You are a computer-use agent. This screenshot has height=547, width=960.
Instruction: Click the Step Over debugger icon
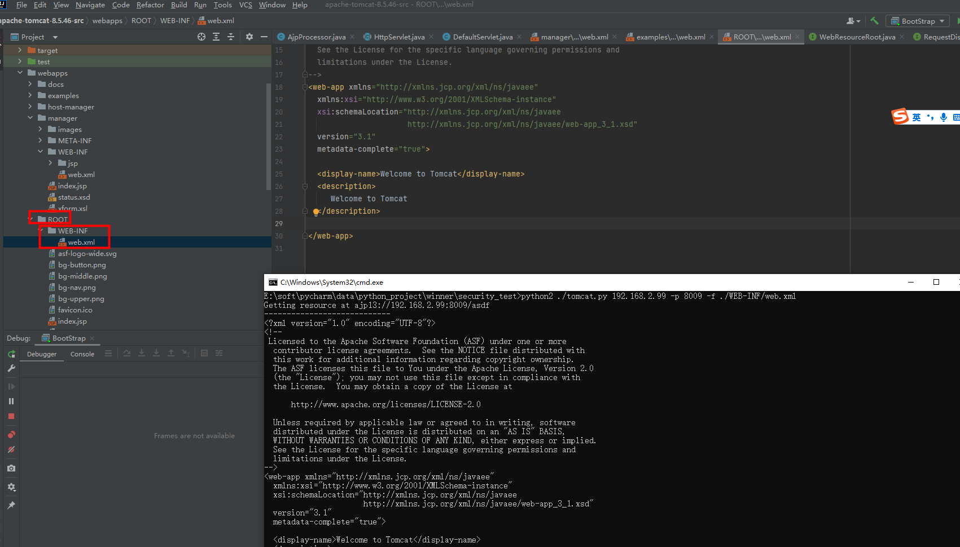(x=127, y=354)
